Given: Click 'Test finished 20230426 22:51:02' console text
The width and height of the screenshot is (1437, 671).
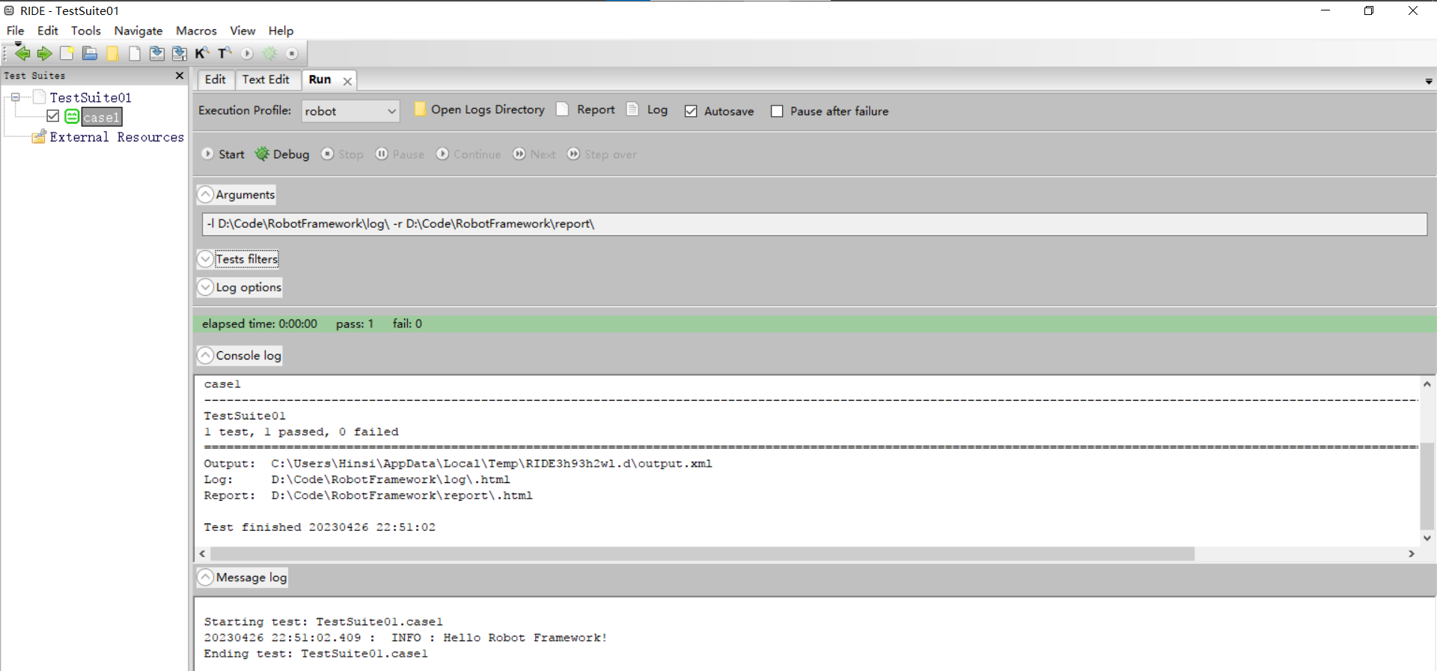Looking at the screenshot, I should point(320,527).
